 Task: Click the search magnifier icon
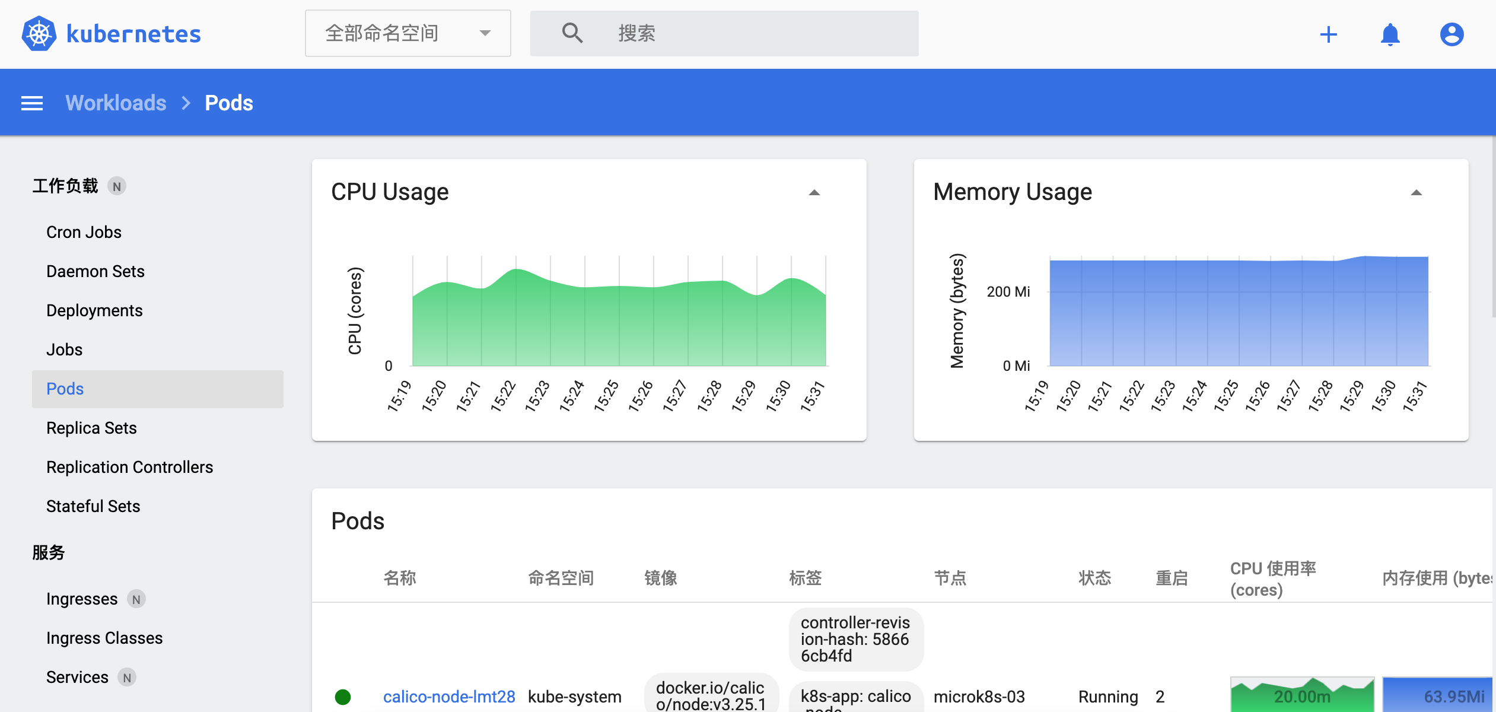[572, 33]
